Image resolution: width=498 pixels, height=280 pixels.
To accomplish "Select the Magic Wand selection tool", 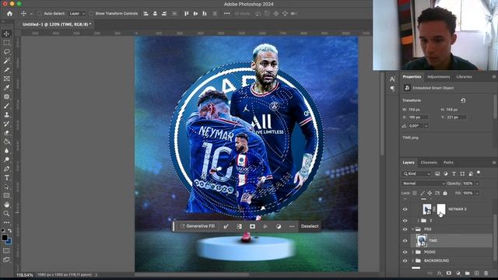I will (7, 61).
